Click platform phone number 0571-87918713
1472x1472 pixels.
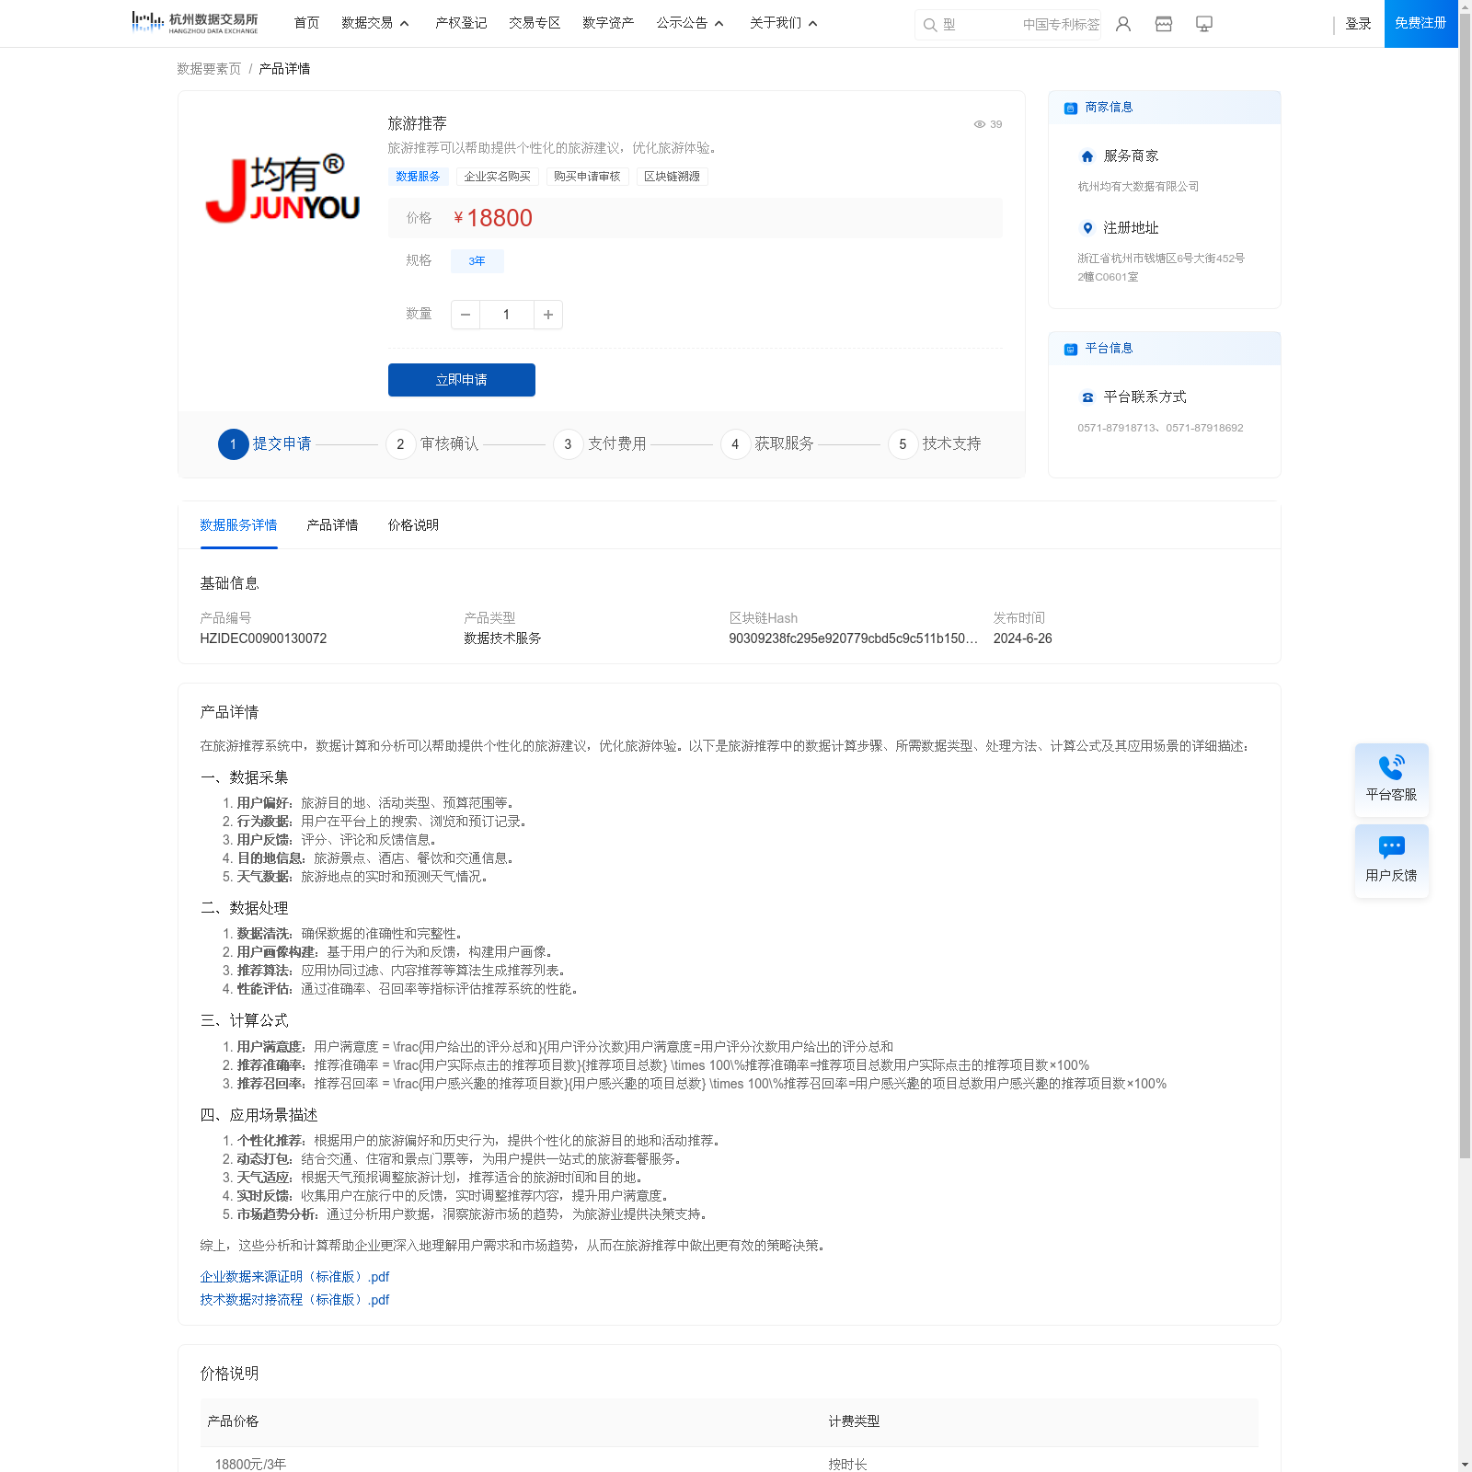tap(1116, 428)
